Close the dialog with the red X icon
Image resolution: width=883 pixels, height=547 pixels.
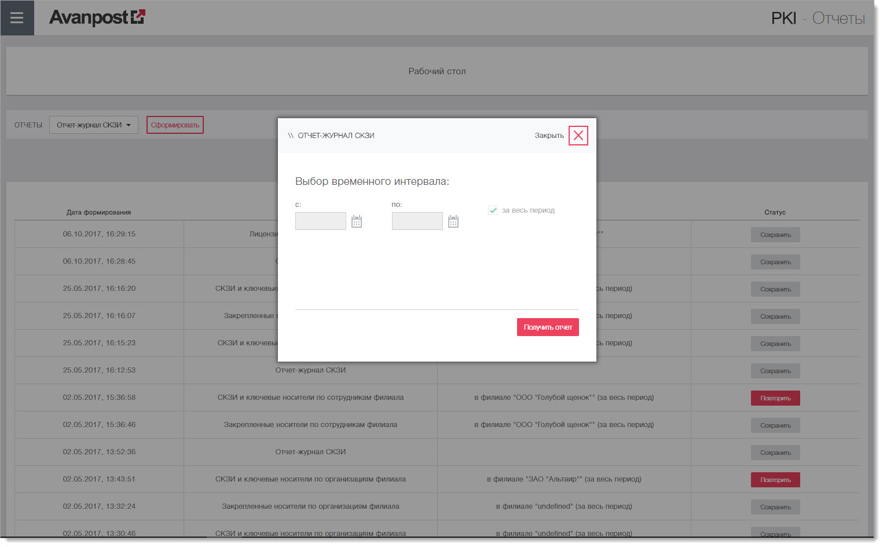coord(578,136)
